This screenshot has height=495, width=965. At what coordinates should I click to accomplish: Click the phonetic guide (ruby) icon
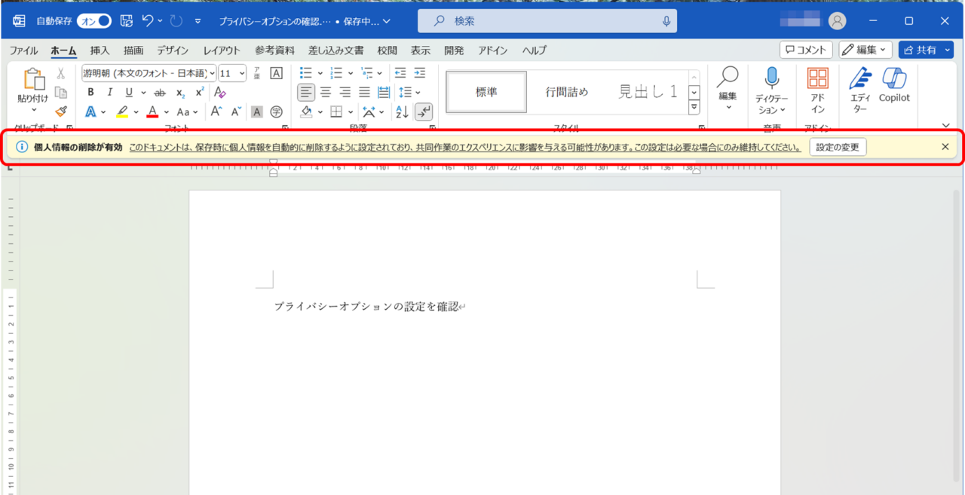click(x=256, y=73)
